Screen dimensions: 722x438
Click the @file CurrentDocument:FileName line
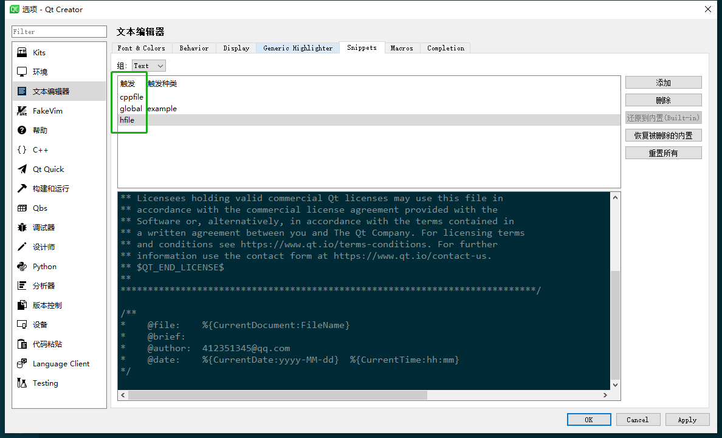pyautogui.click(x=235, y=325)
